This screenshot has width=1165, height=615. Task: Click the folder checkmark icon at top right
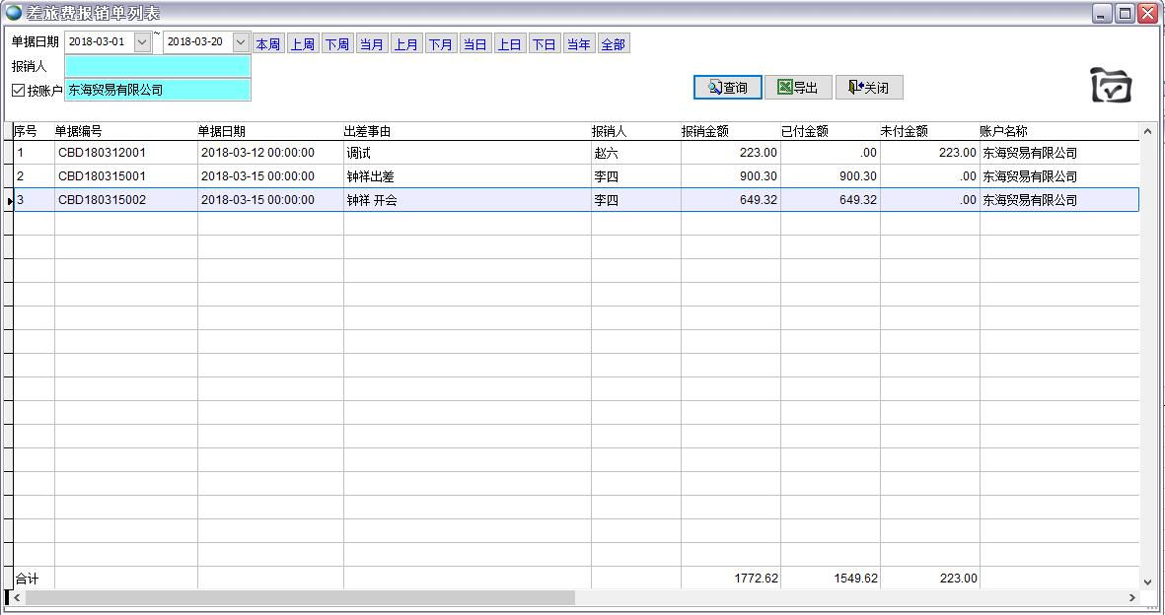[x=1111, y=86]
